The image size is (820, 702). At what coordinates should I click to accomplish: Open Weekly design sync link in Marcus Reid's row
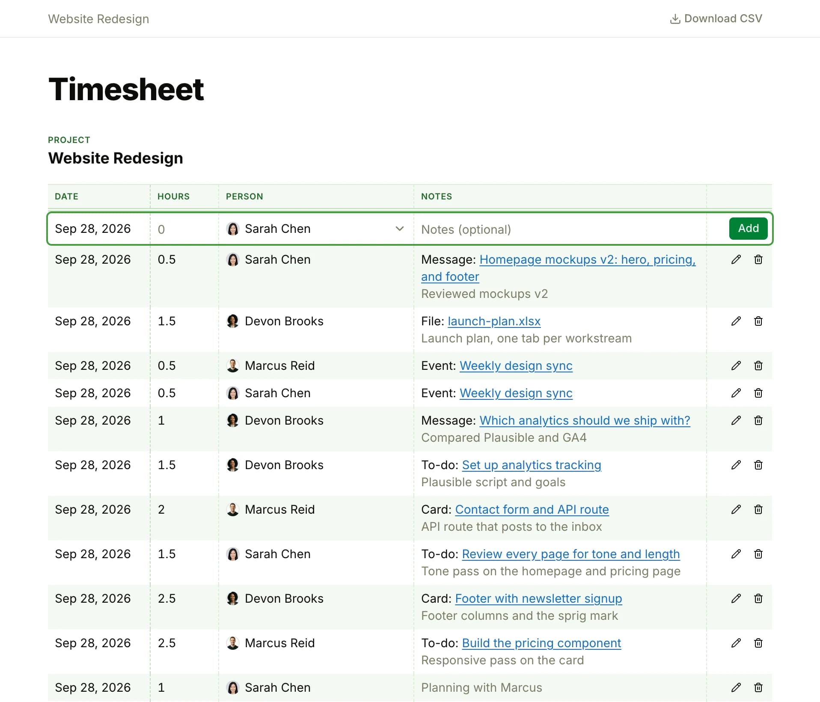(516, 366)
